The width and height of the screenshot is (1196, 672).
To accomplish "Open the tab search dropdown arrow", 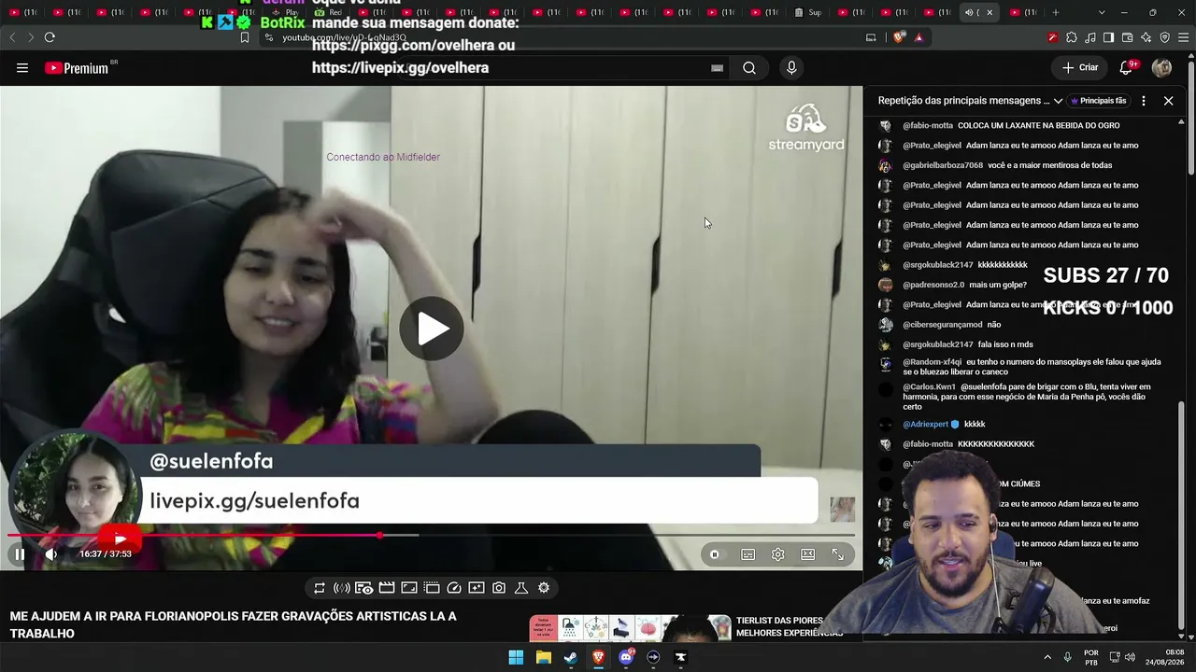I will pyautogui.click(x=1102, y=12).
